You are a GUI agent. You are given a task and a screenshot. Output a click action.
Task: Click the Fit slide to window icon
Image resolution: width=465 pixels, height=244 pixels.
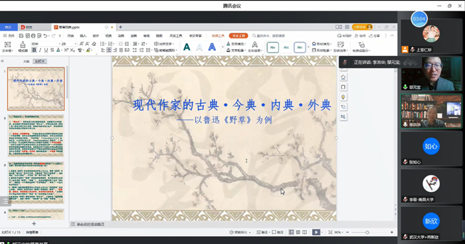coord(330,232)
